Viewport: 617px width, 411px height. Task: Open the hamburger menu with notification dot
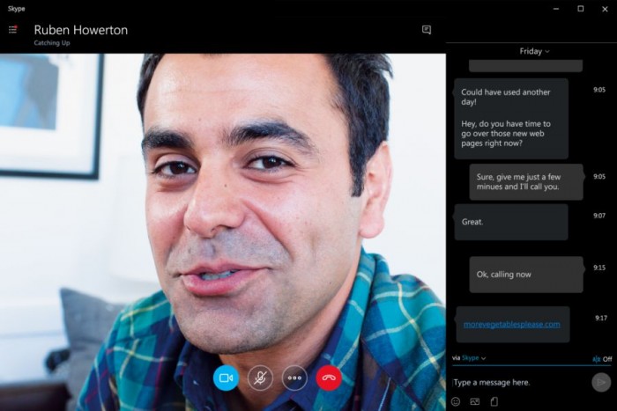[12, 29]
